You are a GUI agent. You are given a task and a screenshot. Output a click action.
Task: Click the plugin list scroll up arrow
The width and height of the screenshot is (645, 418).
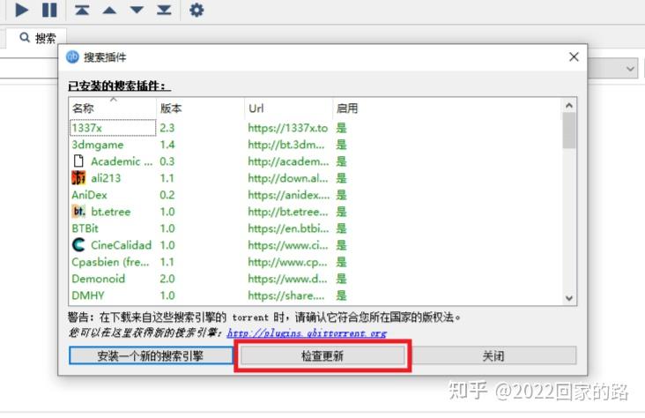tap(569, 106)
